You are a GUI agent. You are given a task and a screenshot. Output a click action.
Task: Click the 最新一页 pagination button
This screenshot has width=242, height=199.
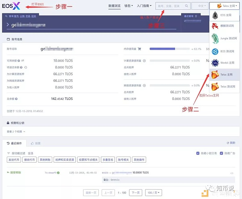(x=91, y=193)
